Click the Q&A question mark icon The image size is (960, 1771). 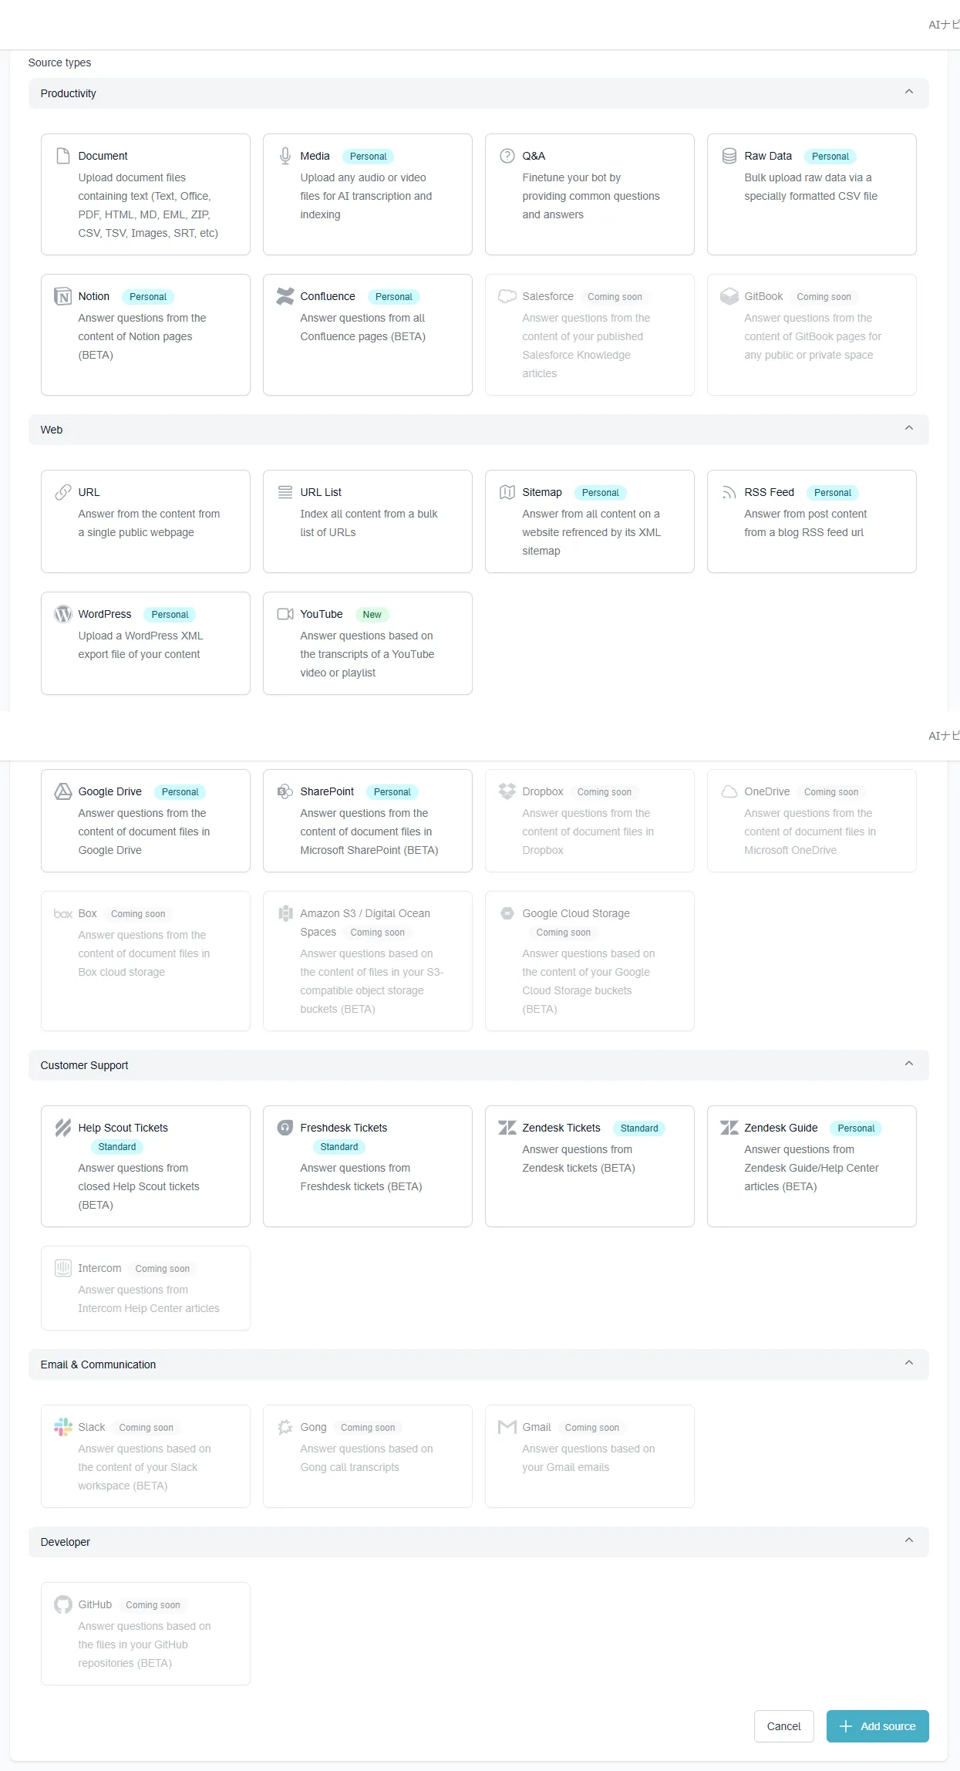pyautogui.click(x=507, y=156)
